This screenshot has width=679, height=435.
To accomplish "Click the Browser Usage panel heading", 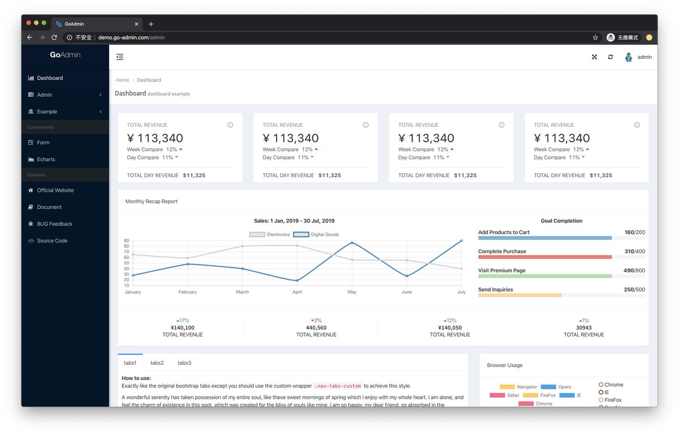I will (x=505, y=365).
